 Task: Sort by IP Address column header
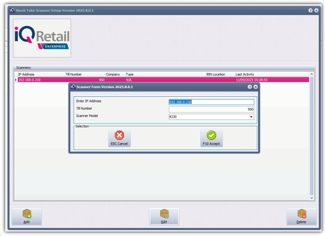click(41, 74)
